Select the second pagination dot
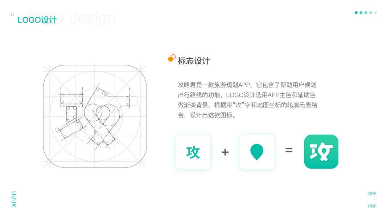387x217 pixels. pyautogui.click(x=361, y=13)
